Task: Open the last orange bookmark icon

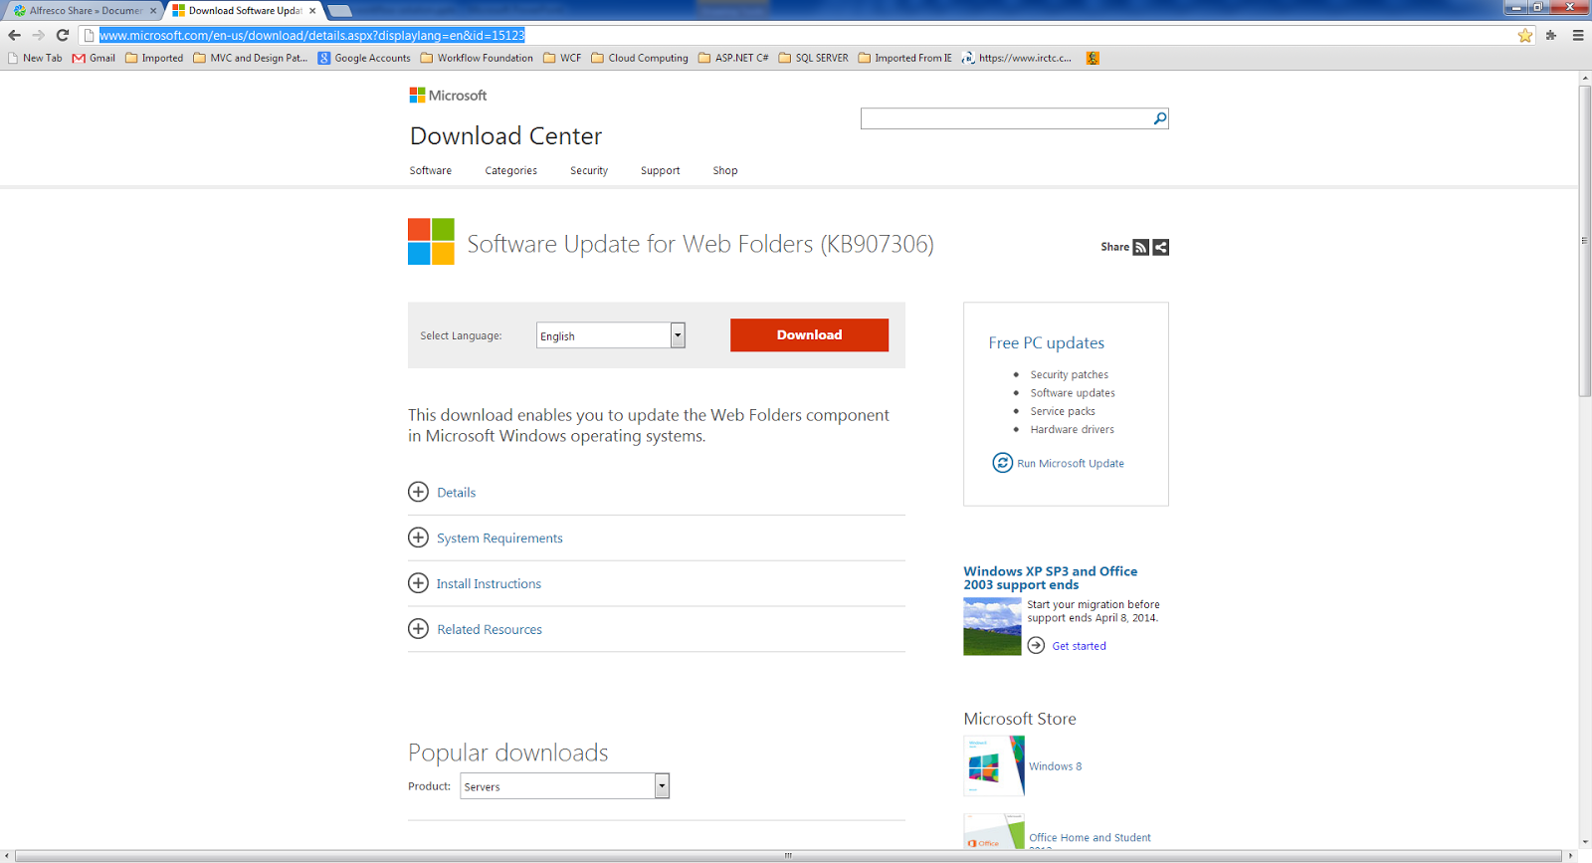Action: pyautogui.click(x=1093, y=58)
